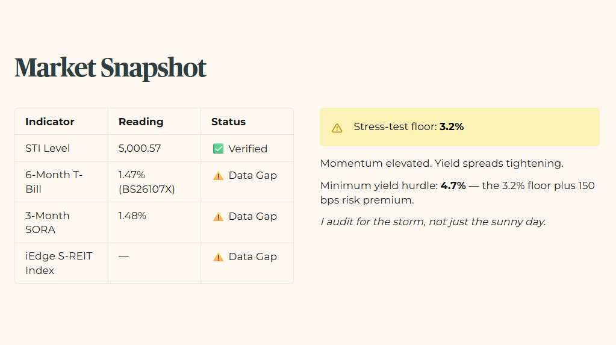Click the 6-Month T-Bill warning icon
This screenshot has height=345, width=616.
point(218,176)
